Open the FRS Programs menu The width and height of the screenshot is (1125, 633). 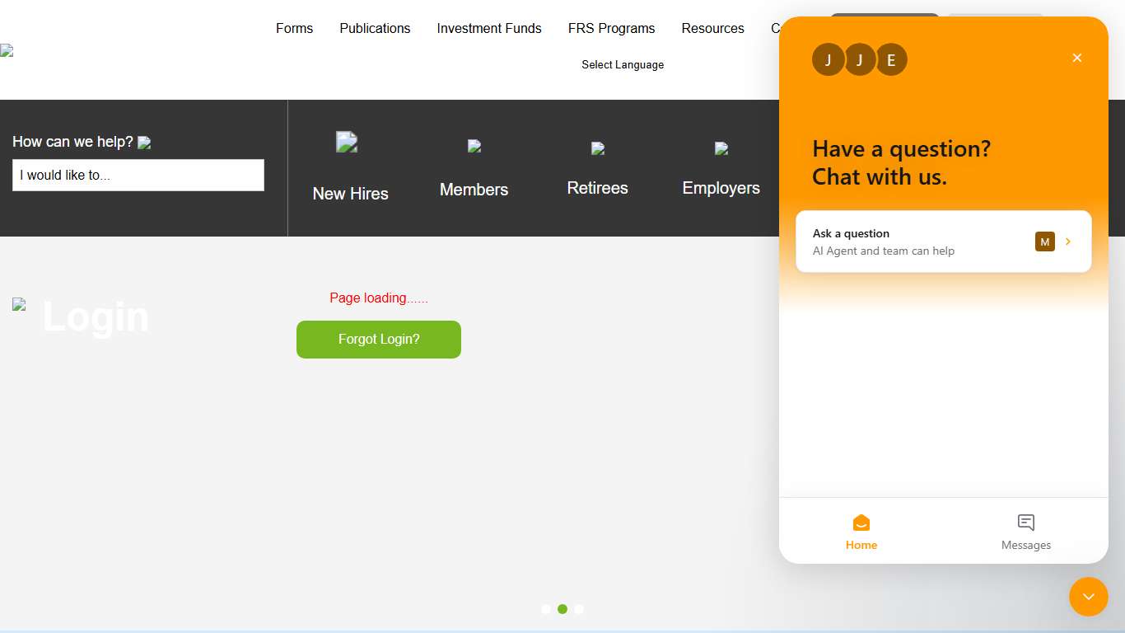pos(611,29)
